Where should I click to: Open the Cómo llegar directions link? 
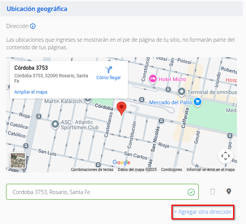[109, 78]
